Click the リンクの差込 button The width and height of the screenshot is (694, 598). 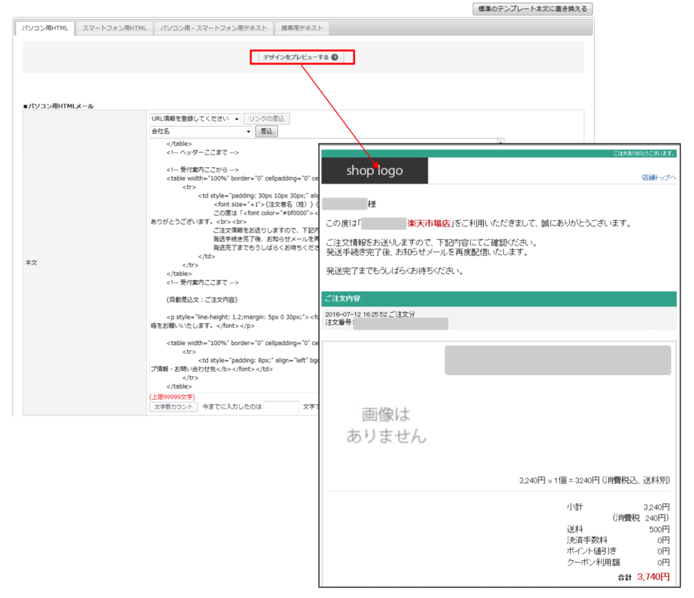click(x=267, y=119)
